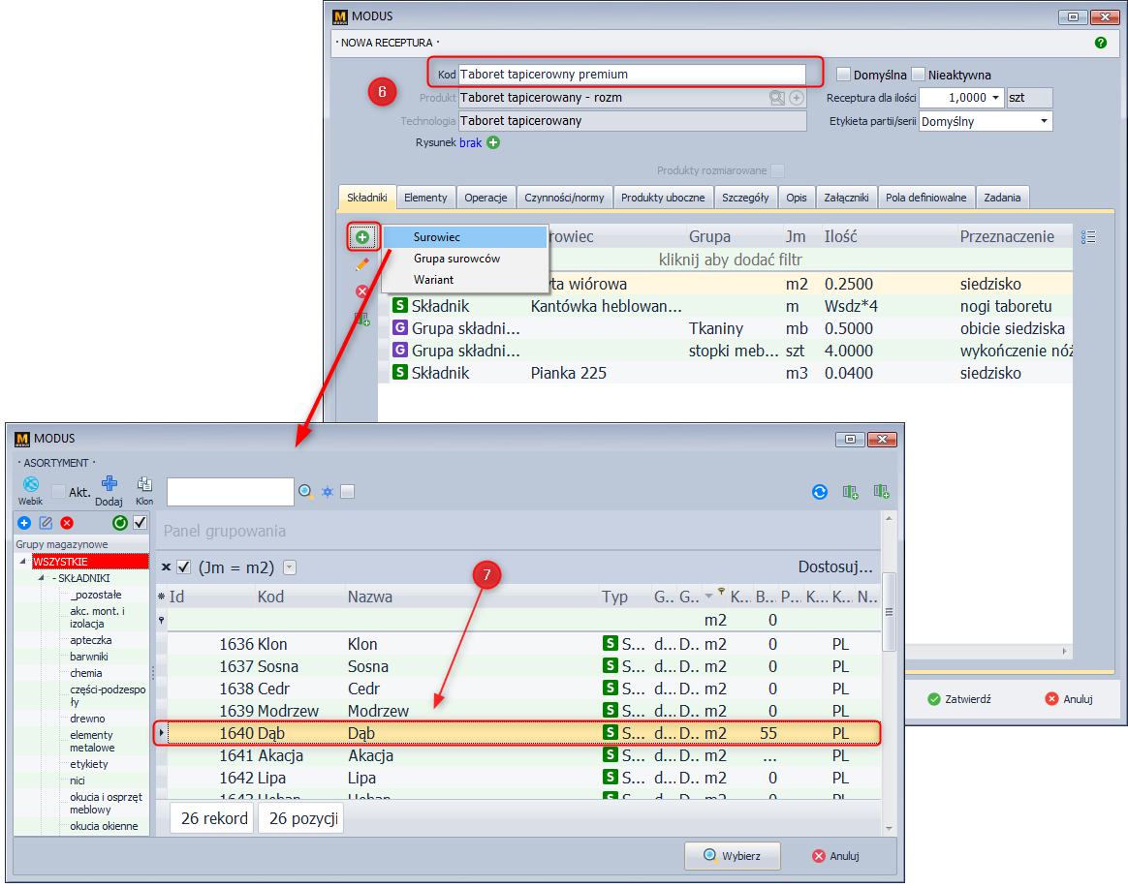Open the Webik globe icon

tap(30, 485)
